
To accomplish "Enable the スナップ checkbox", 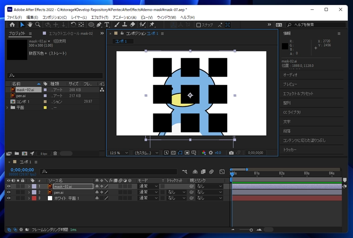I will coord(199,25).
